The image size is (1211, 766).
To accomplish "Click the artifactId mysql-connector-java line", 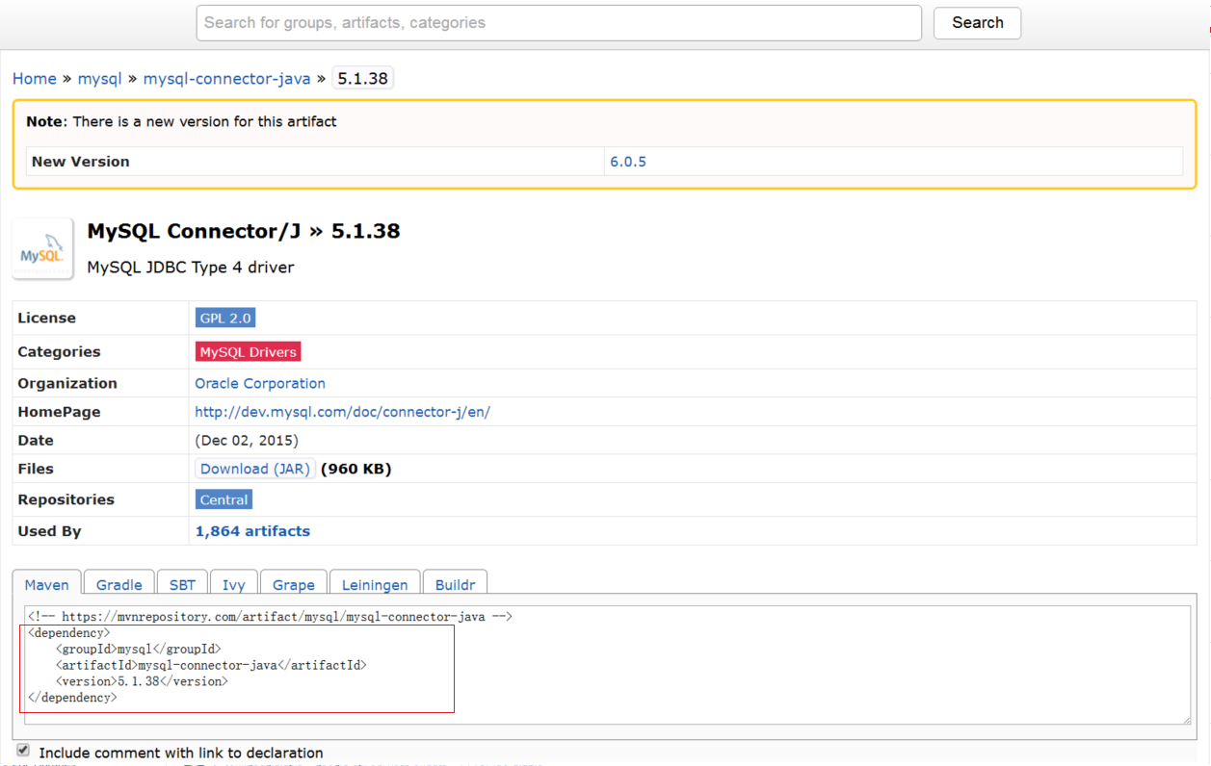I will [211, 665].
